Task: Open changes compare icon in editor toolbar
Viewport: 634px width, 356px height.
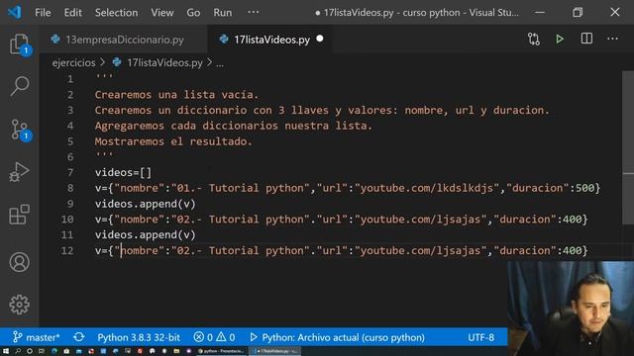Action: [x=534, y=40]
